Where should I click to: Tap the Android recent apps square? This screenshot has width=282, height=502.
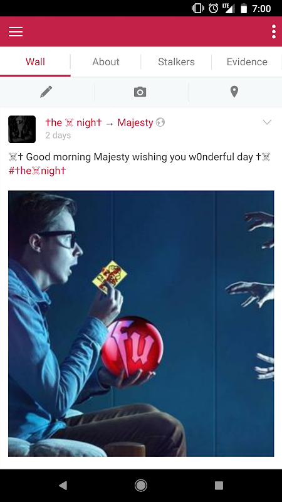(x=219, y=486)
